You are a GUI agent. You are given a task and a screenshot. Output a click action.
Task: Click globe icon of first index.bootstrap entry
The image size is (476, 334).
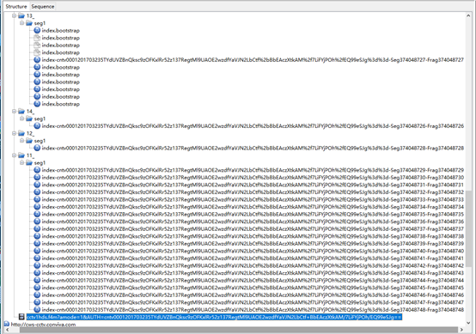click(x=37, y=30)
